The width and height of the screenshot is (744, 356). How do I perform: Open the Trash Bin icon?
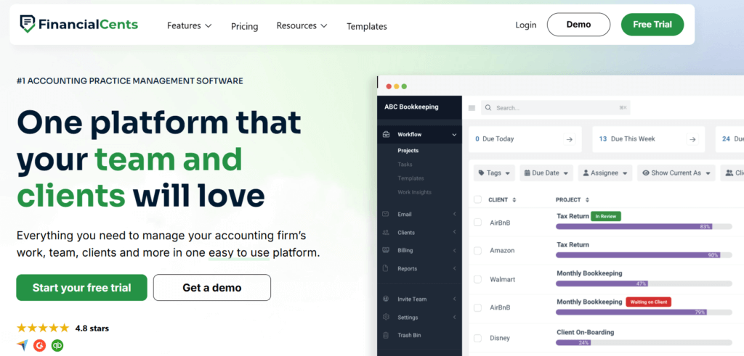point(385,335)
